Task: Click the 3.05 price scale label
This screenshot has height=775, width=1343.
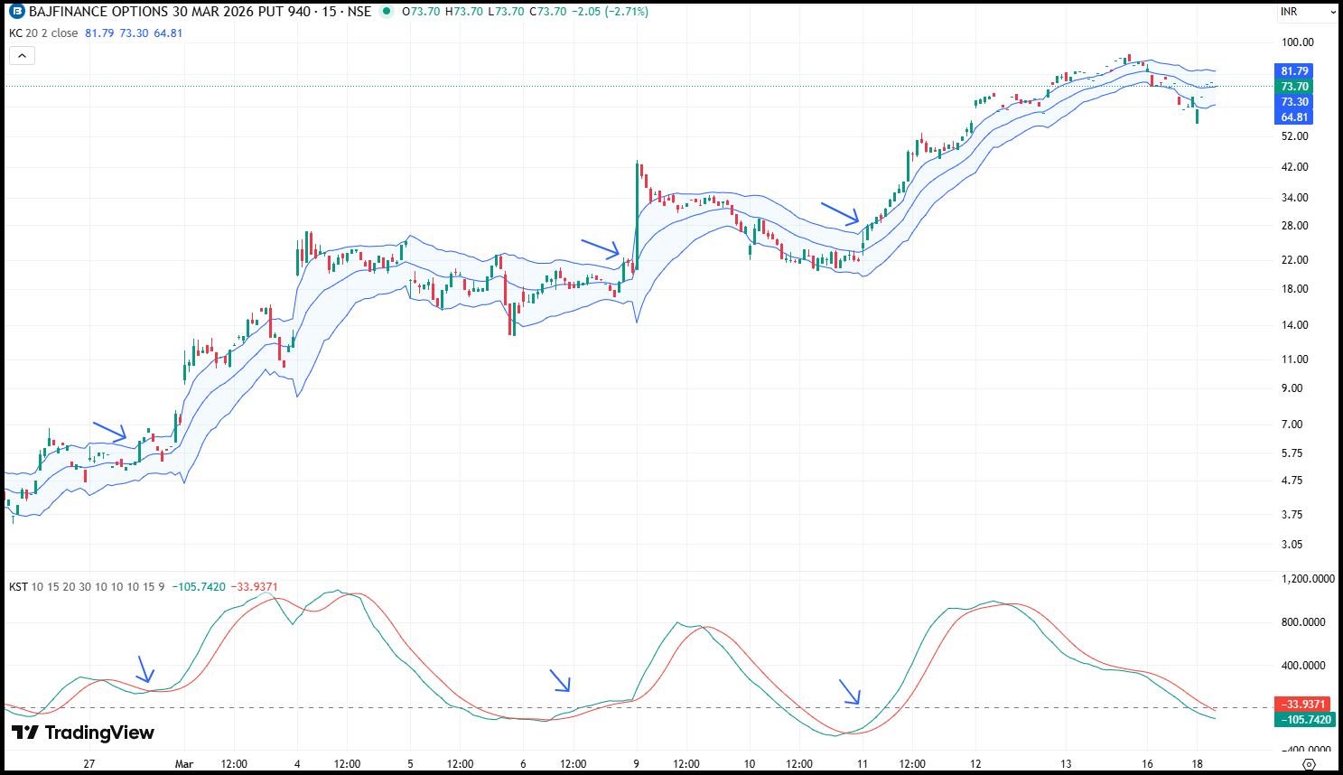Action: (x=1292, y=545)
